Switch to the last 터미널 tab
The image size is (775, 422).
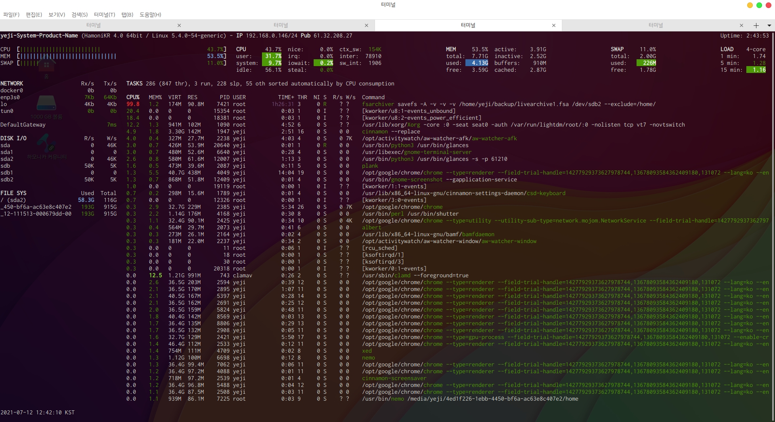coord(656,25)
